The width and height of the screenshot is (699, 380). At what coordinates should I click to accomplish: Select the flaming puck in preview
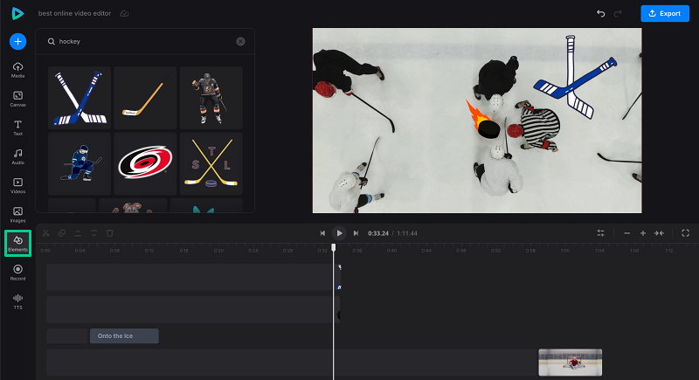point(483,121)
